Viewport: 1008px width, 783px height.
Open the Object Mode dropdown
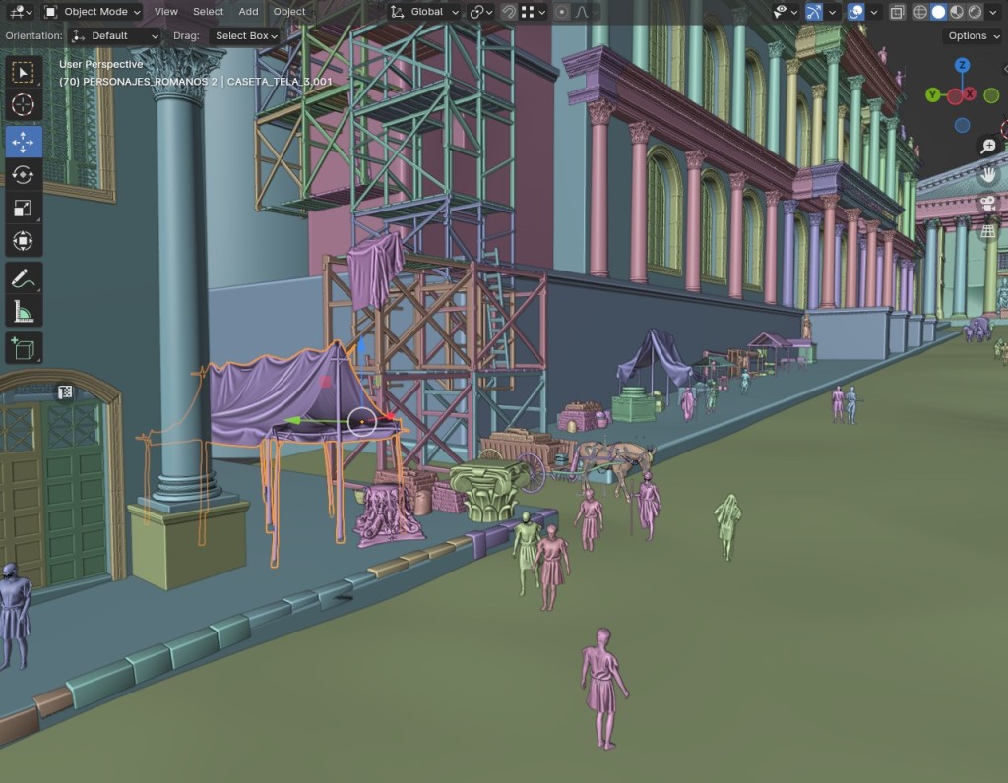click(x=94, y=12)
